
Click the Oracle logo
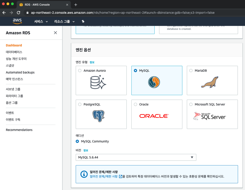[x=154, y=116]
